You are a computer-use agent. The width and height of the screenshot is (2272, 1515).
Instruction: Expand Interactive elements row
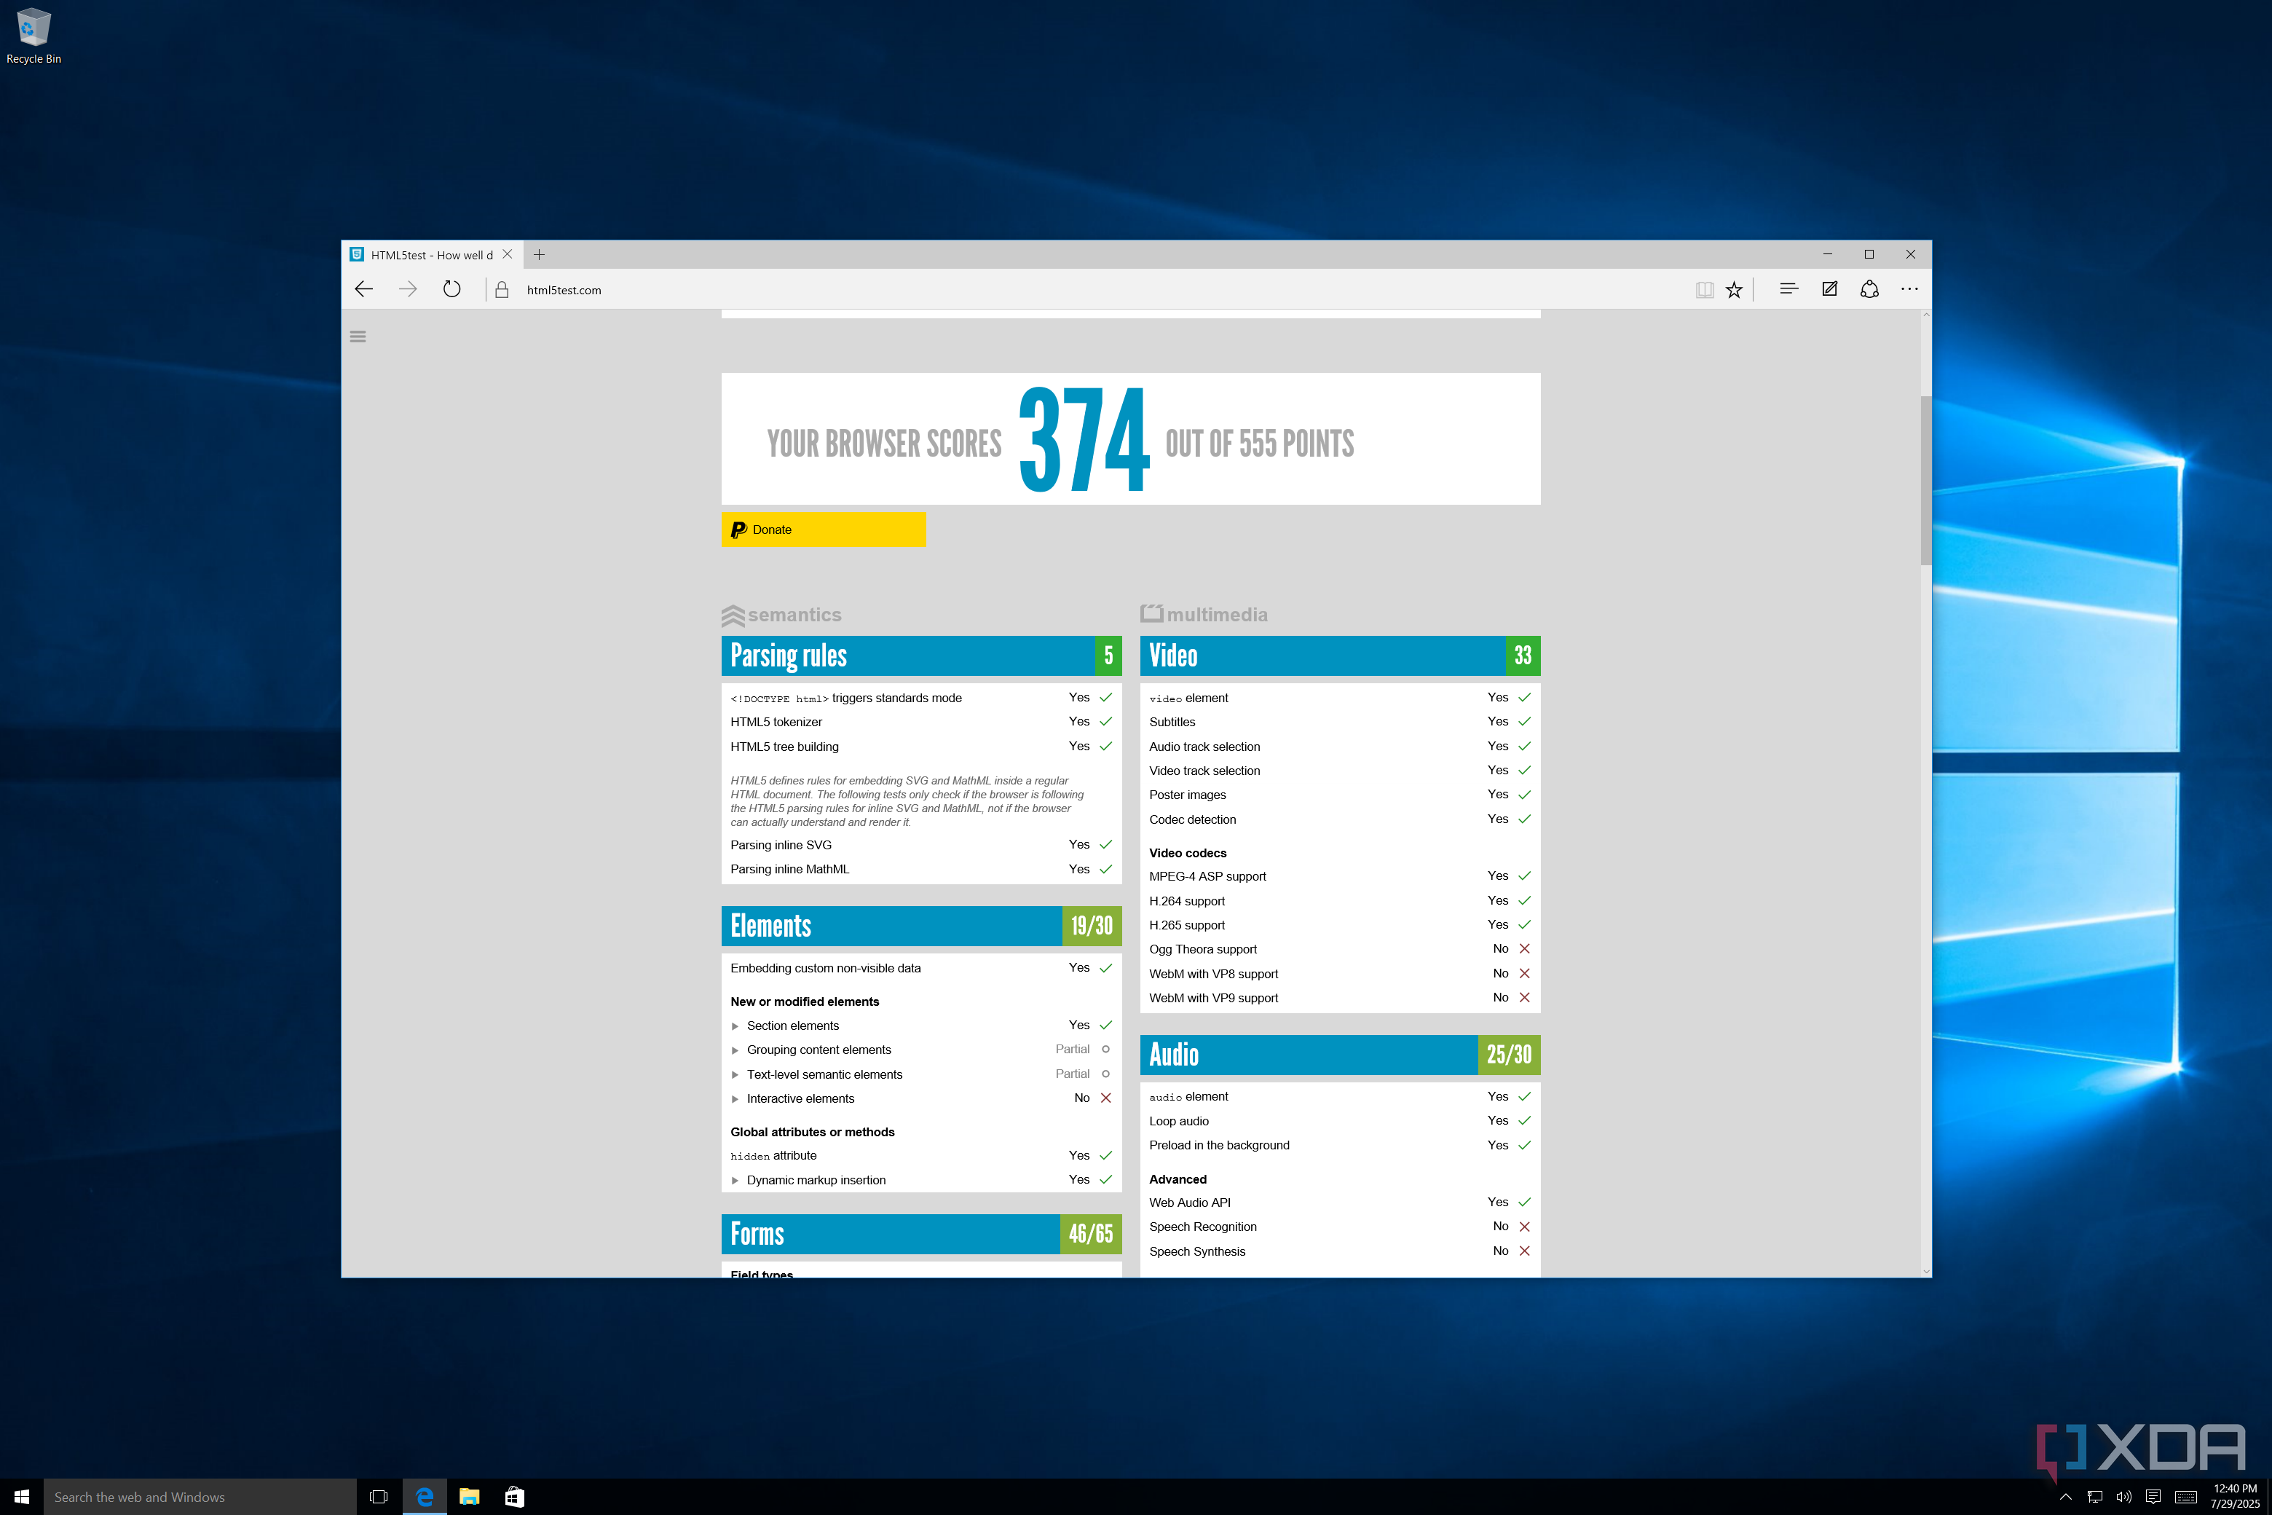[x=734, y=1098]
